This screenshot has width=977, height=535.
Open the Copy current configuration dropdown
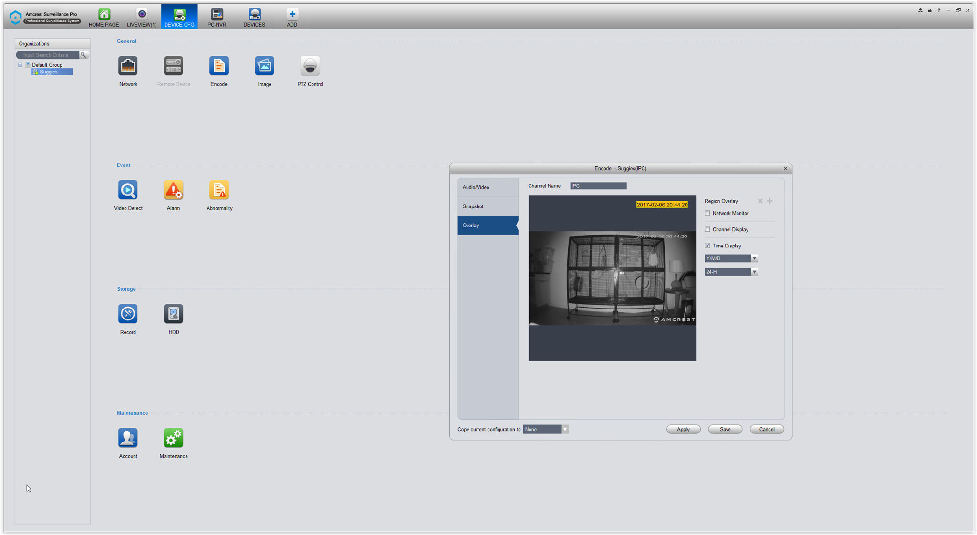pos(545,429)
